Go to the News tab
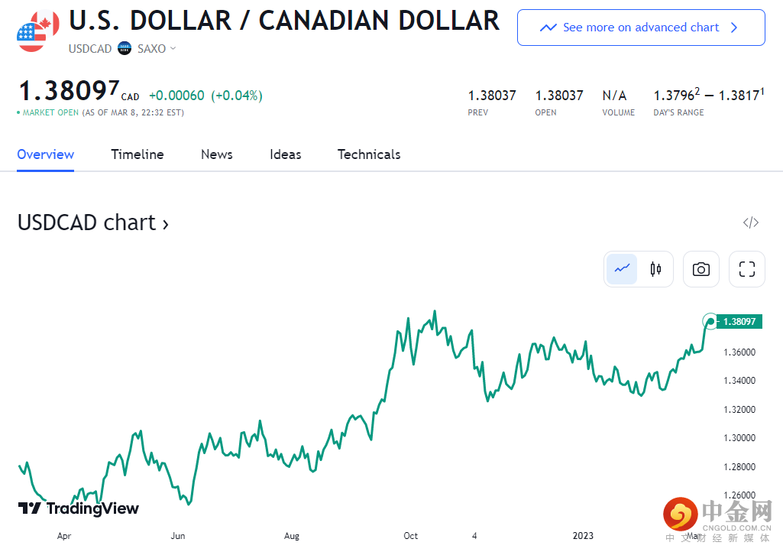The height and width of the screenshot is (552, 783). pyautogui.click(x=217, y=154)
